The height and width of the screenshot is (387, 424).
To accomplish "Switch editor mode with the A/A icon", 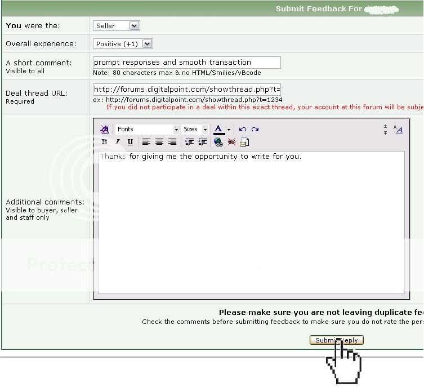I will 398,129.
